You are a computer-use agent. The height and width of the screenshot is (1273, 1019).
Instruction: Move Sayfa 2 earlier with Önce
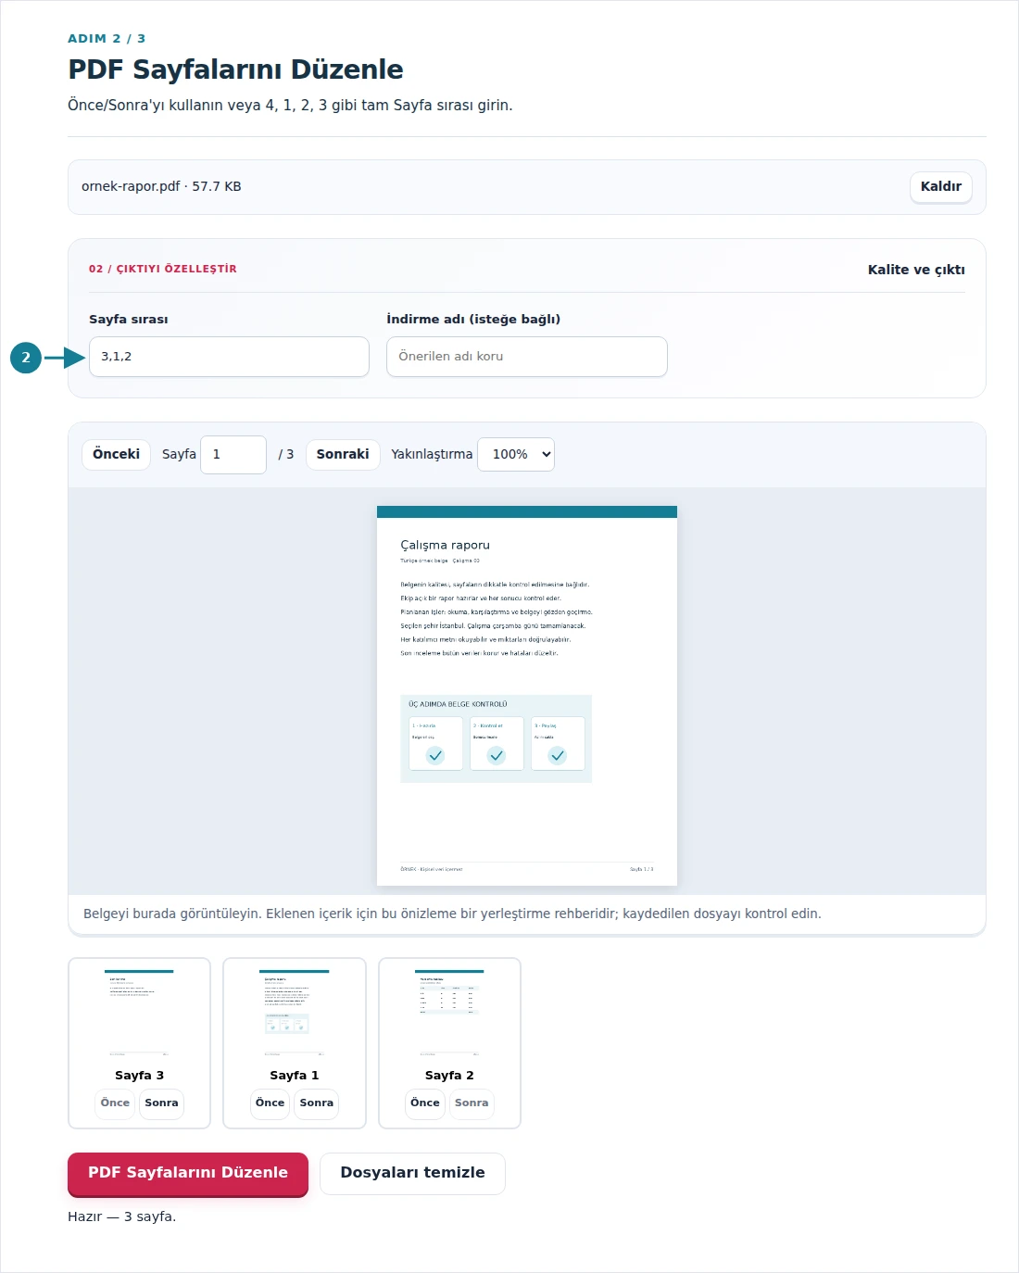pos(425,1103)
